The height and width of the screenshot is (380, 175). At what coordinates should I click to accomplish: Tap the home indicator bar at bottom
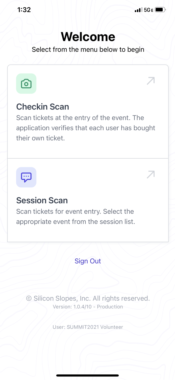point(88,375)
